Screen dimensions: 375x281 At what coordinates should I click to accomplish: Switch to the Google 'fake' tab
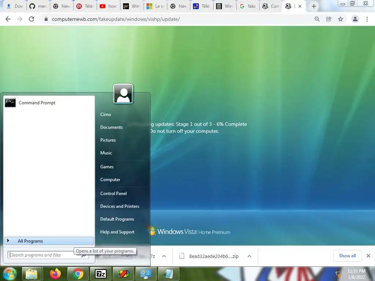pos(248,6)
